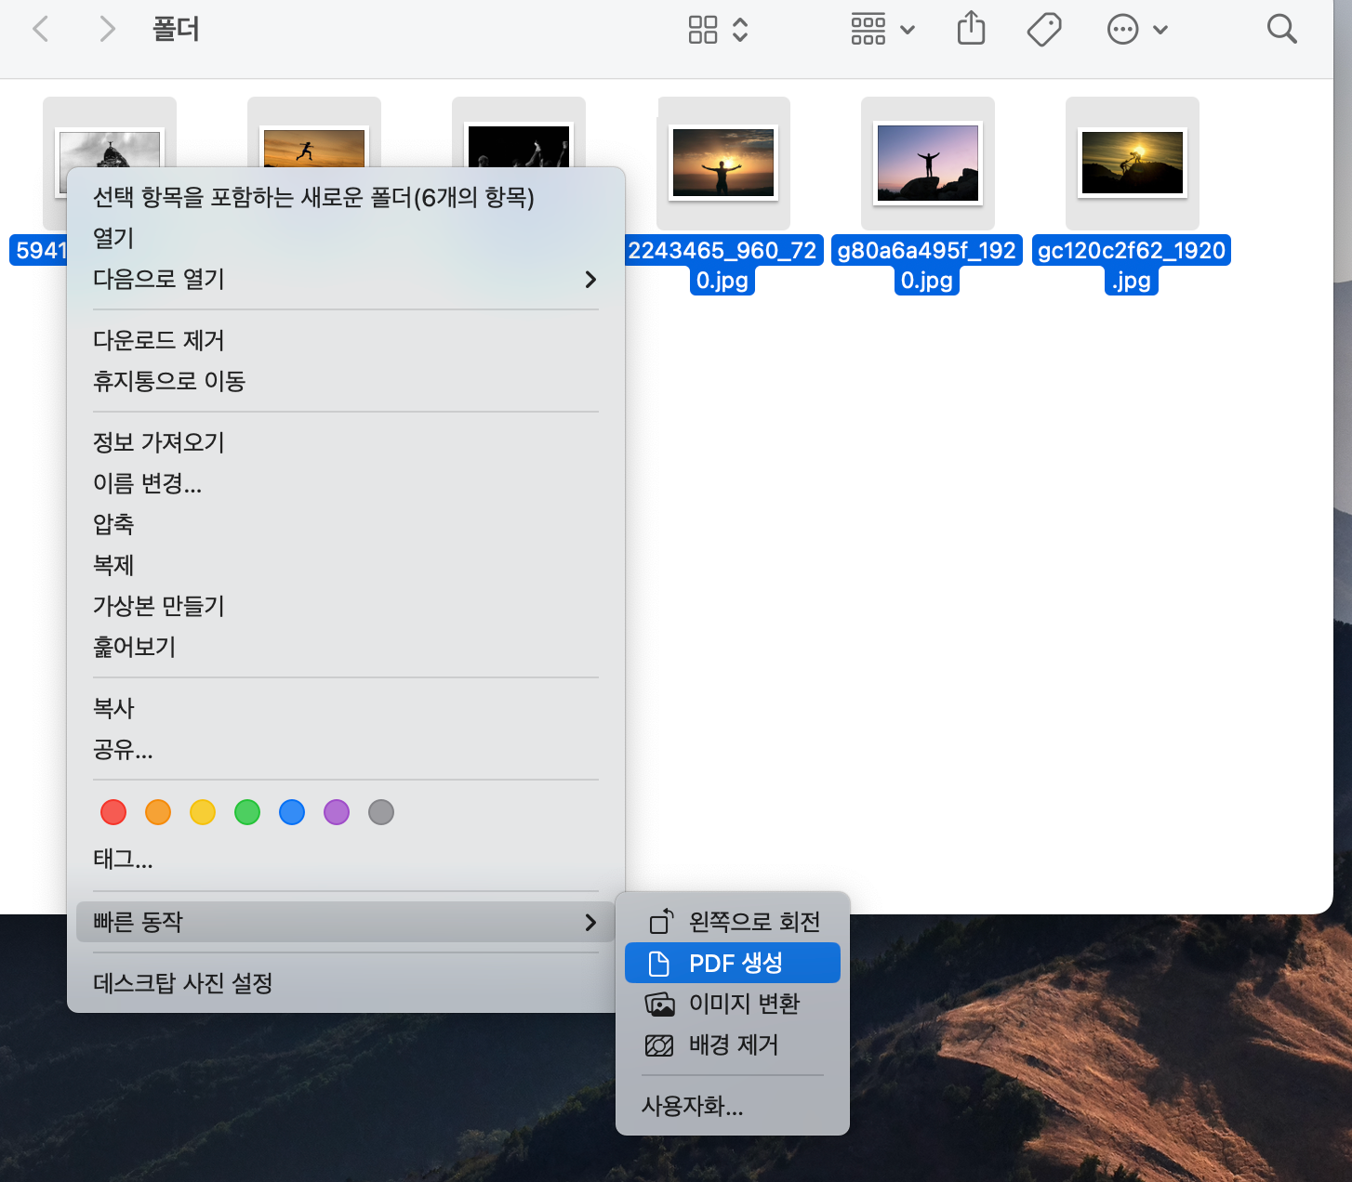Click the back navigation arrow
The width and height of the screenshot is (1352, 1182).
click(41, 29)
